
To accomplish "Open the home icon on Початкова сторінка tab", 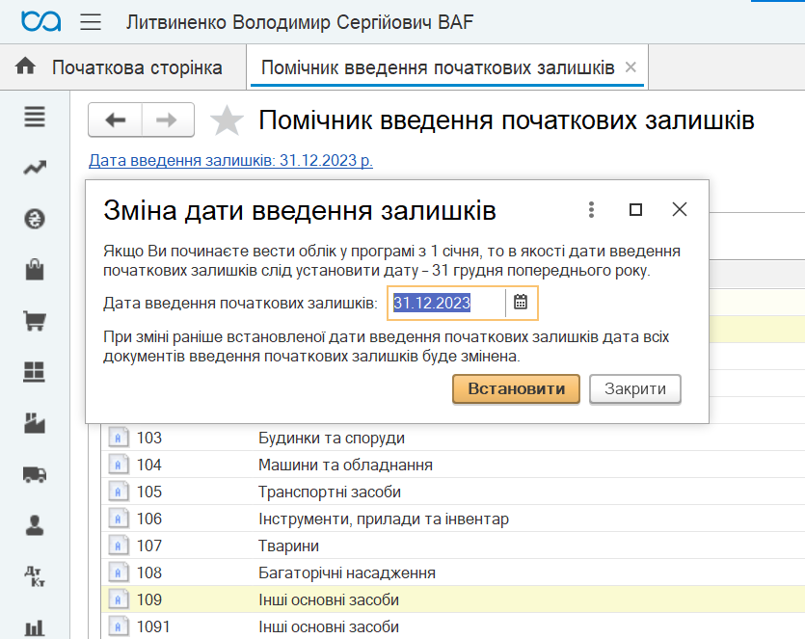I will 25,67.
